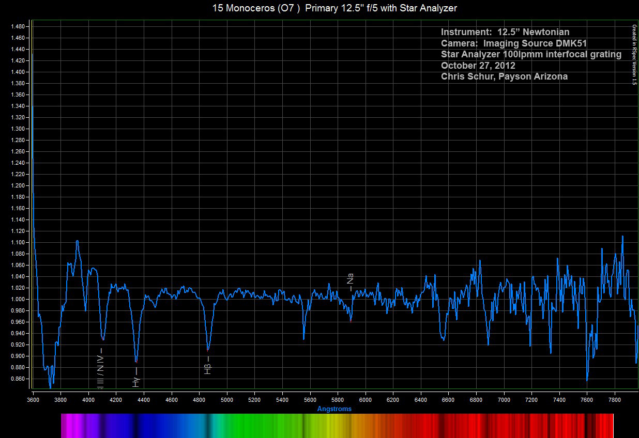The width and height of the screenshot is (639, 438).
Task: Click the 0.860 y-axis tick label
Action: pyautogui.click(x=18, y=379)
